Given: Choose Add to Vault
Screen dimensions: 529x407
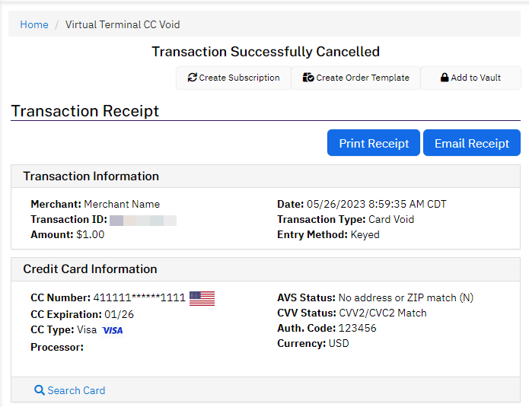Looking at the screenshot, I should click(x=471, y=78).
